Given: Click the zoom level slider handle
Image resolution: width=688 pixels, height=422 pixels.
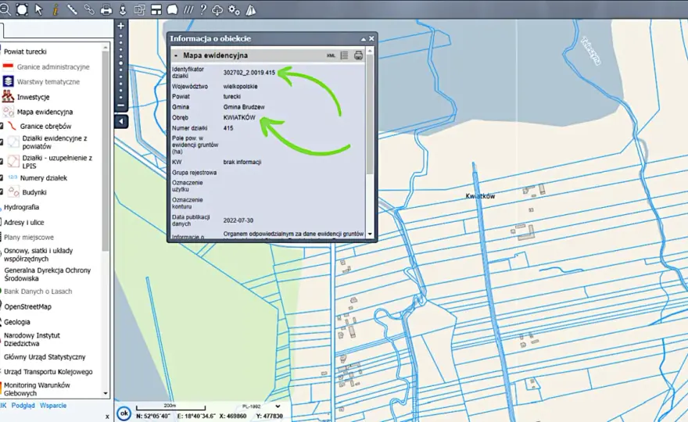Looking at the screenshot, I should [120, 63].
